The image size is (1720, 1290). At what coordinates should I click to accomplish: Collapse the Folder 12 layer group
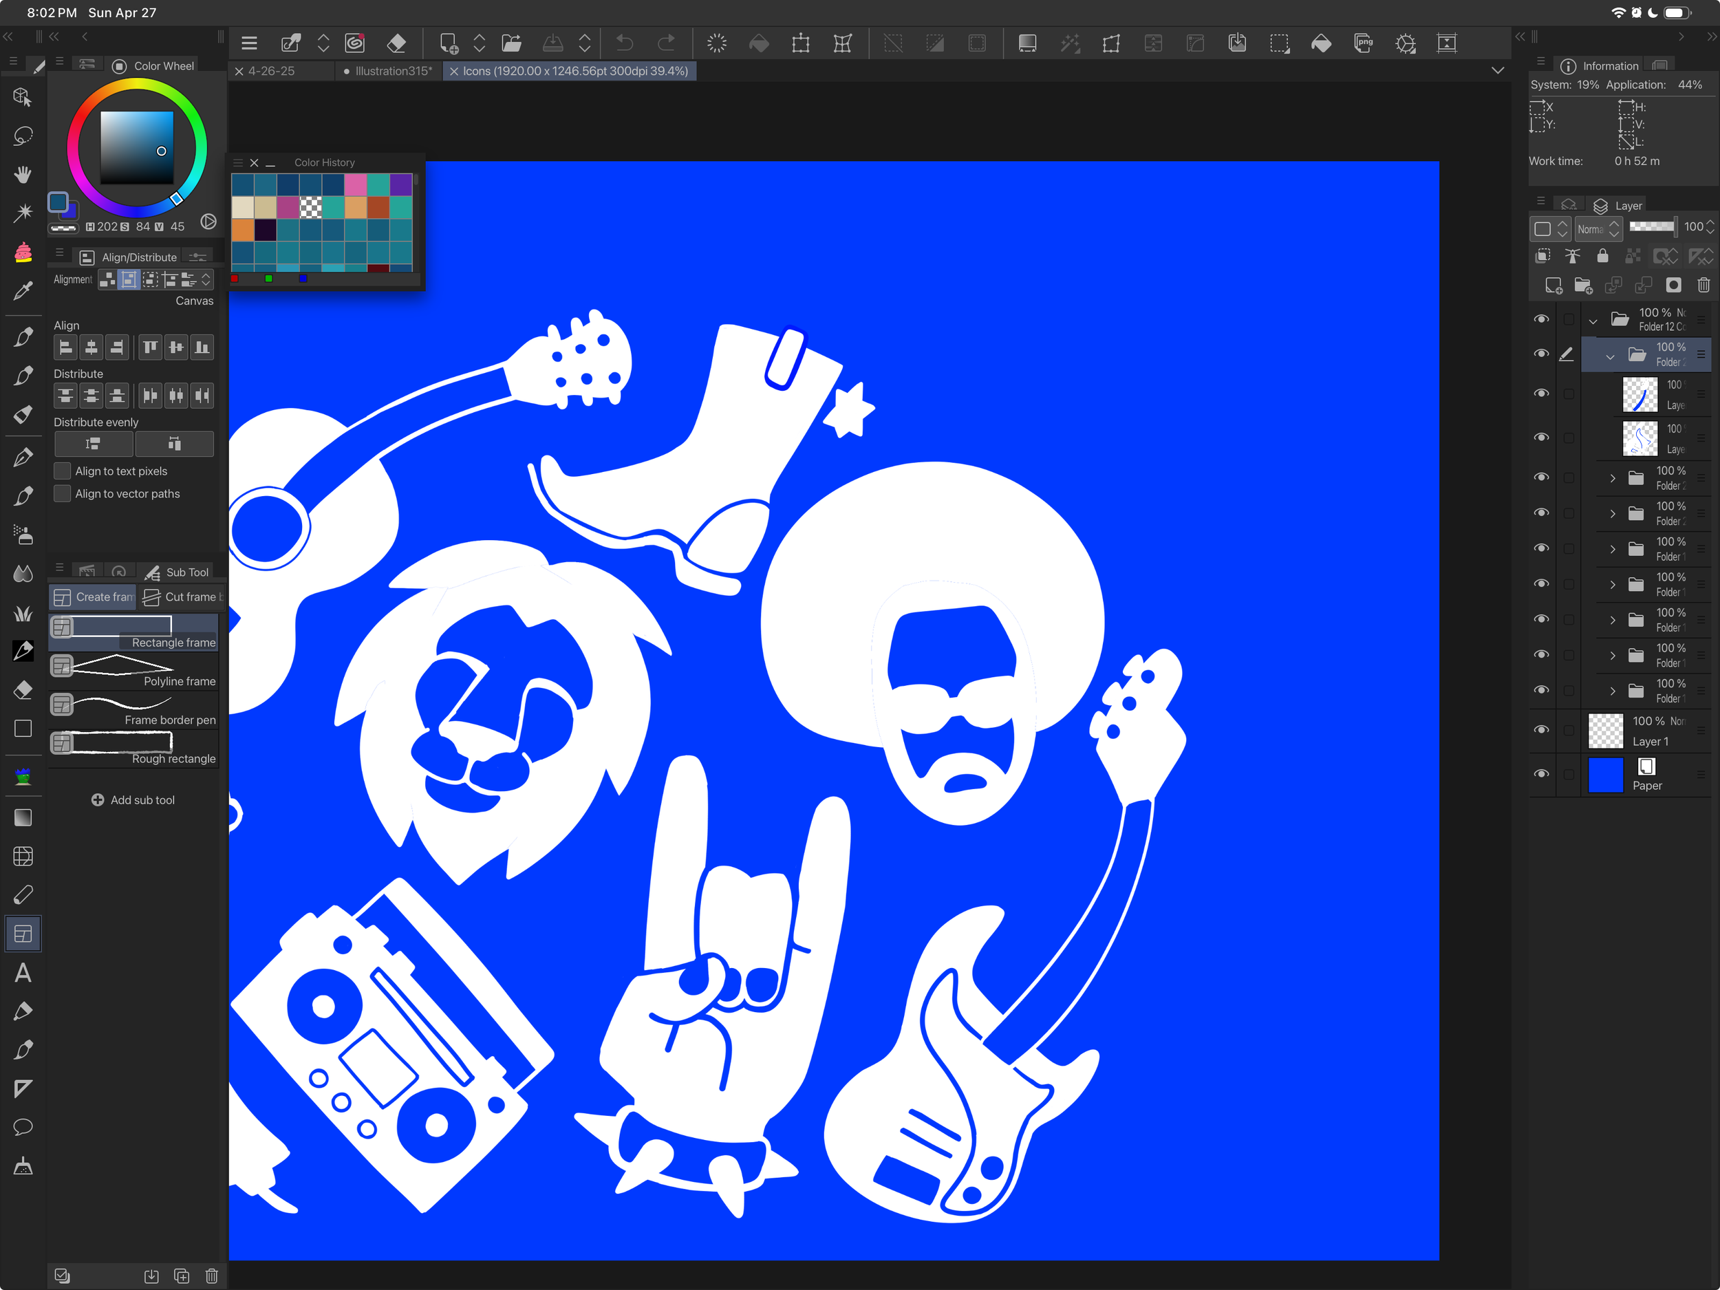(x=1593, y=320)
